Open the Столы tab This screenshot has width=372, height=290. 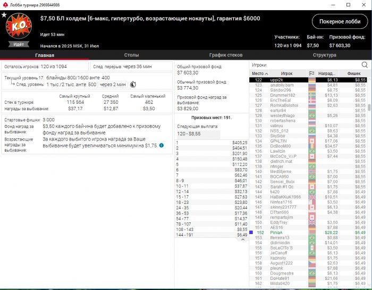click(x=131, y=55)
